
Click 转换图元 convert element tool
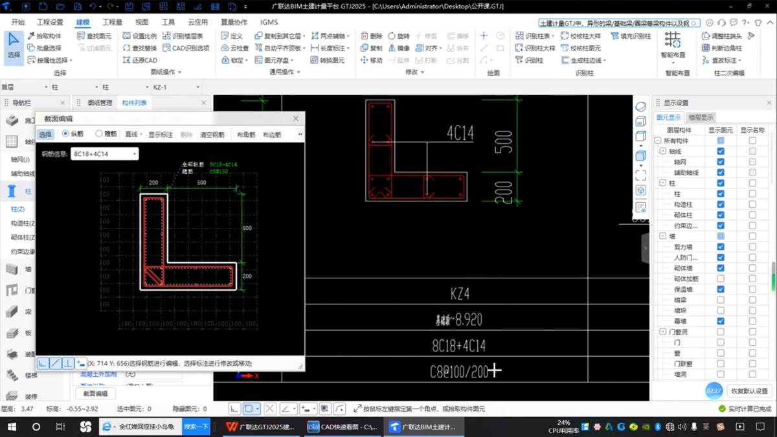tap(327, 60)
